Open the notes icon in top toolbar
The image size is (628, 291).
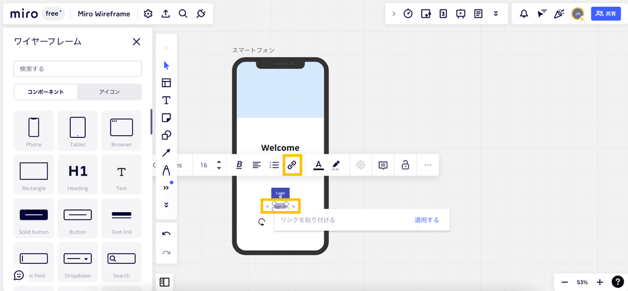click(478, 14)
